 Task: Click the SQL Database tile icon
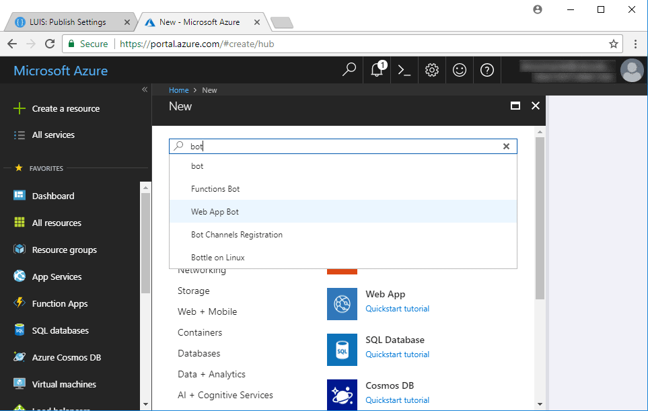tap(343, 350)
